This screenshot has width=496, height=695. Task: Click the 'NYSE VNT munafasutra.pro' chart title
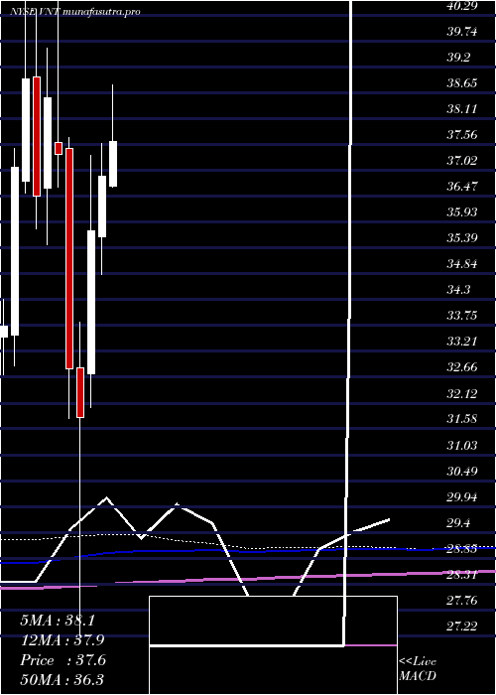point(75,12)
